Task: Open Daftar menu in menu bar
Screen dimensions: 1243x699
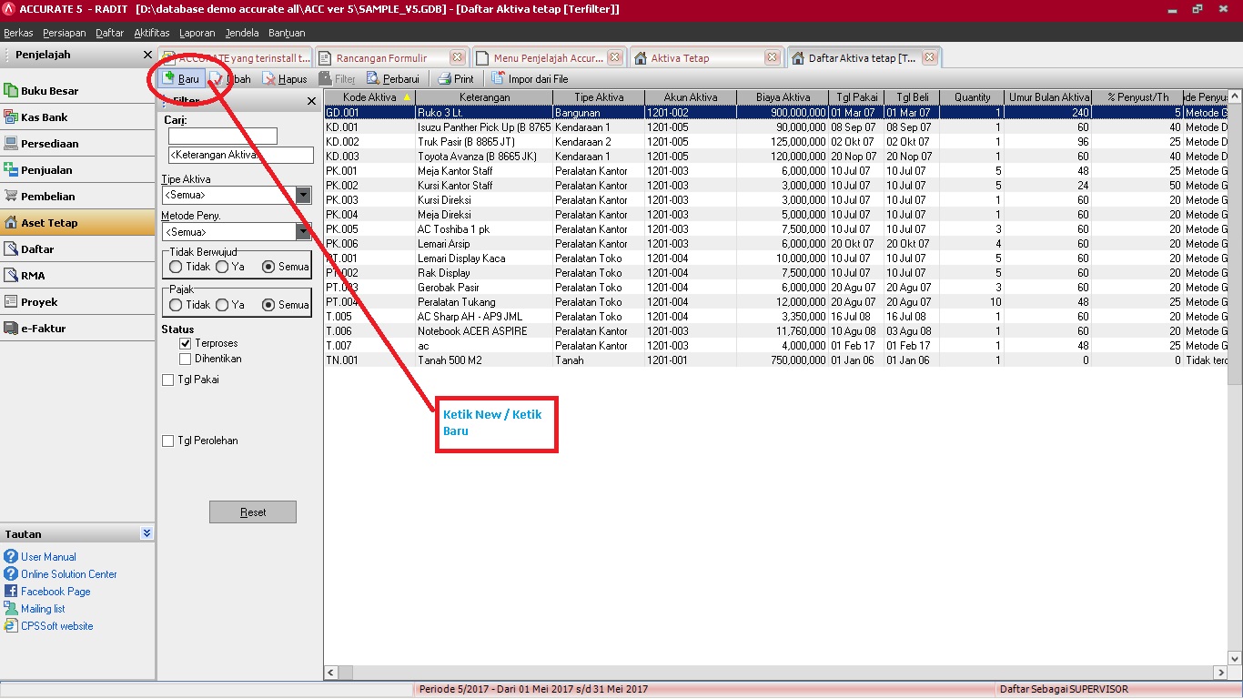Action: click(109, 33)
